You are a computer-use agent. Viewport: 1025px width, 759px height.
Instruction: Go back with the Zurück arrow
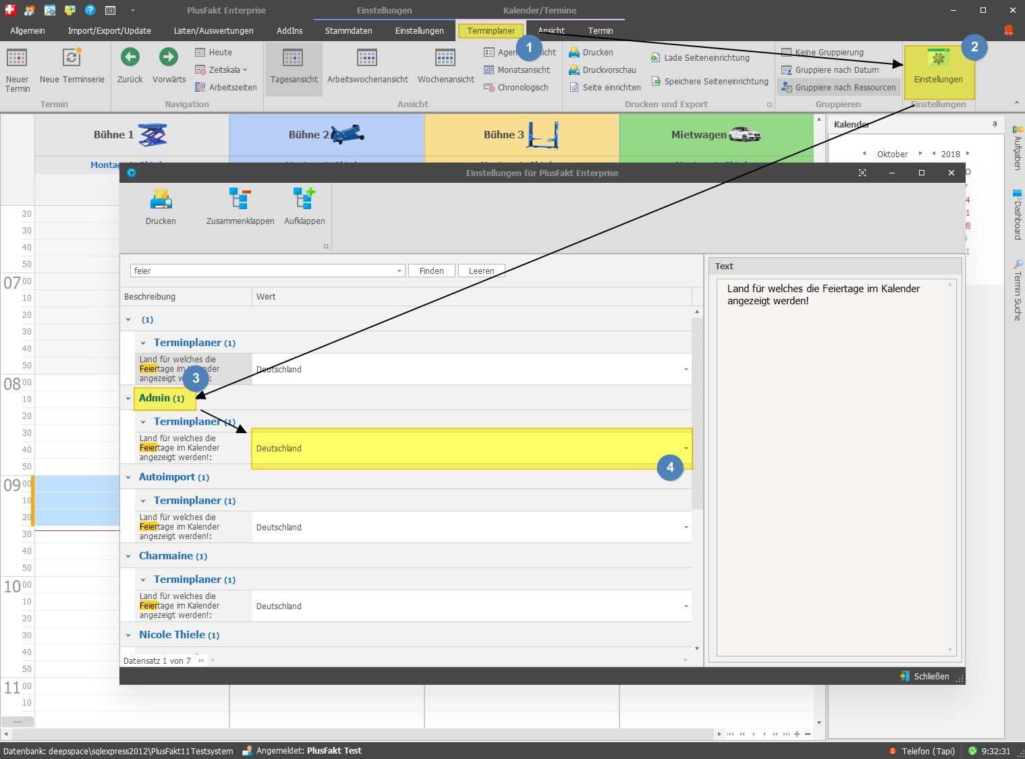click(x=130, y=66)
